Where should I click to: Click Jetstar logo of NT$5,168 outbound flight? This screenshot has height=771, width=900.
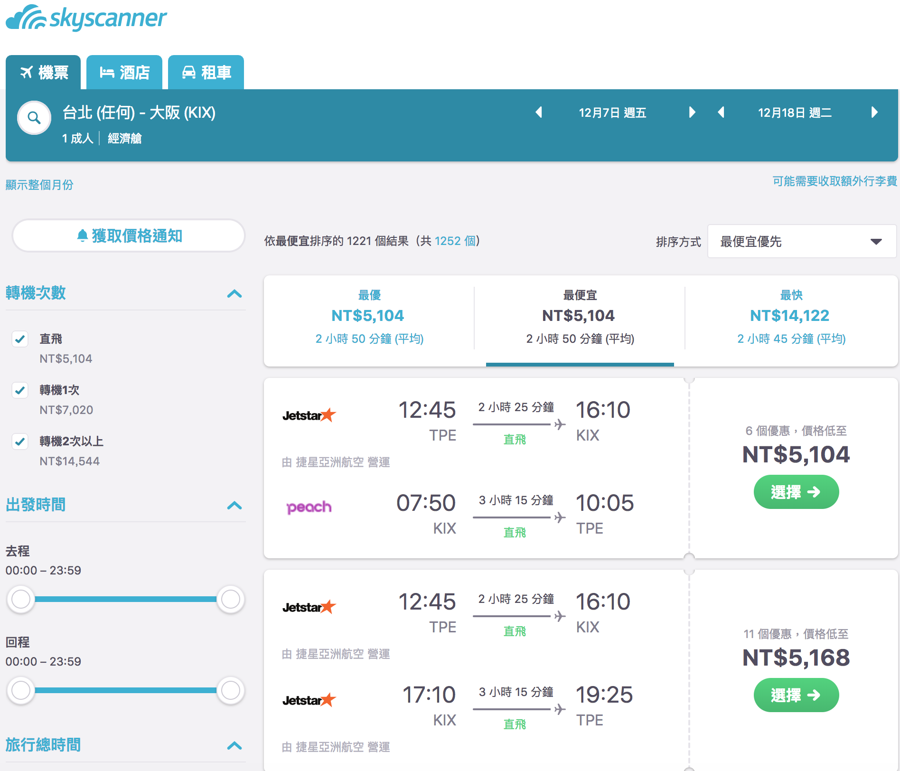pyautogui.click(x=309, y=607)
